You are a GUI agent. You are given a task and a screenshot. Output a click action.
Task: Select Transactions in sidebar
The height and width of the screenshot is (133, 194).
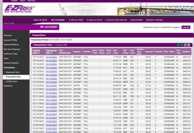[x=9, y=68]
